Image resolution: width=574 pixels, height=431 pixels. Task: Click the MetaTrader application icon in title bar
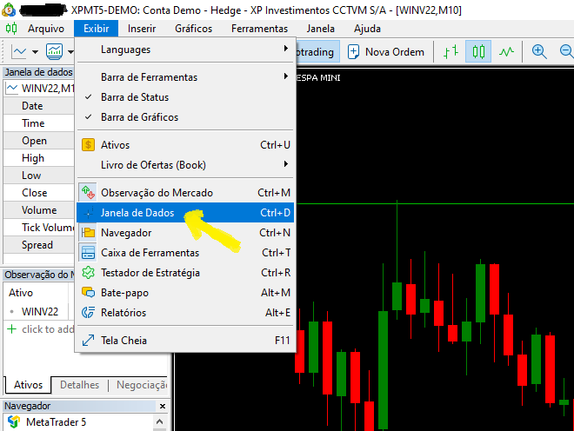coord(9,10)
